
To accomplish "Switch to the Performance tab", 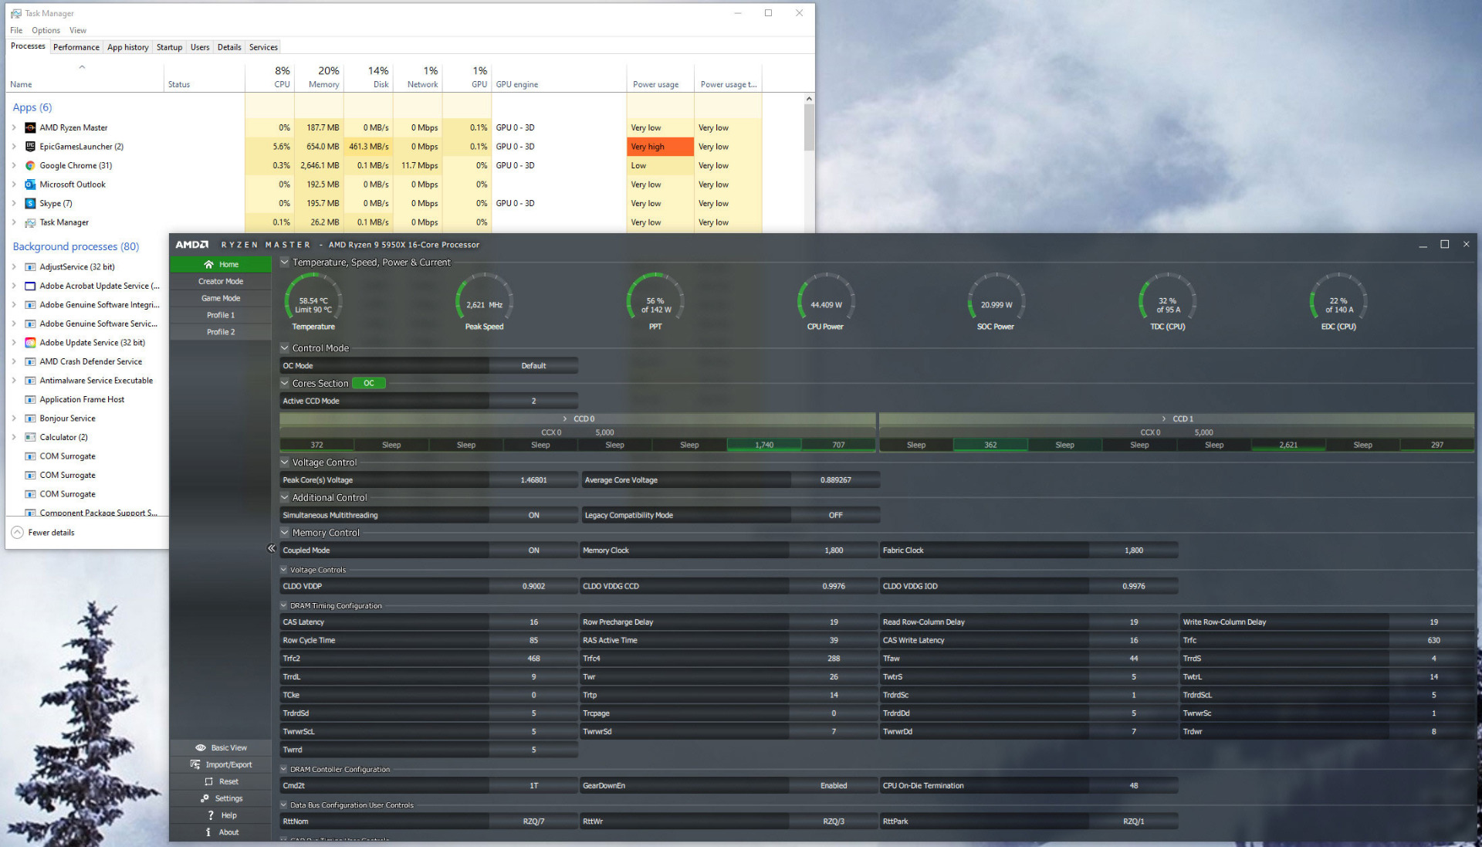I will [x=76, y=47].
